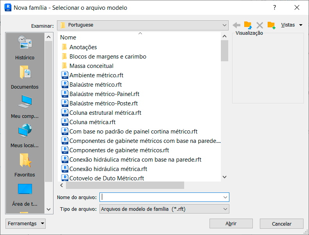Screen dimensions: 309x235
Task: Click the back arrow navigation icon
Action: tap(236, 25)
